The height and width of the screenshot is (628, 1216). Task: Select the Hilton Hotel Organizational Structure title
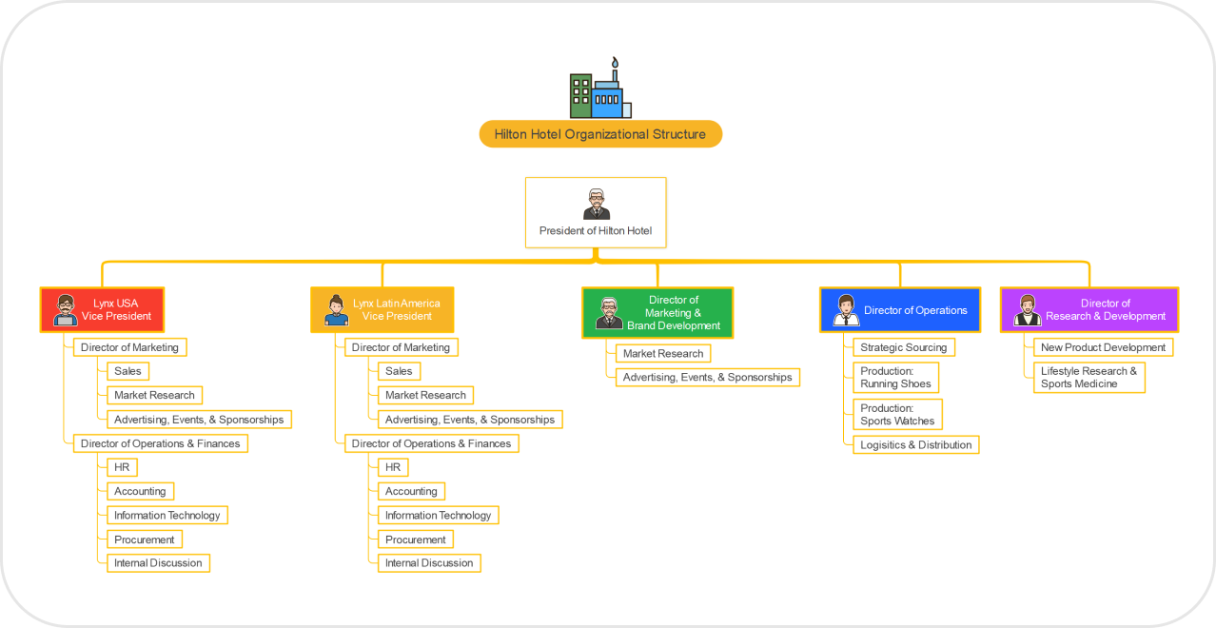(x=600, y=134)
